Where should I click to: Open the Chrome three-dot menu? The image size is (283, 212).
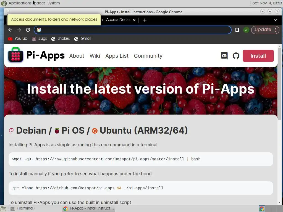click(x=276, y=30)
